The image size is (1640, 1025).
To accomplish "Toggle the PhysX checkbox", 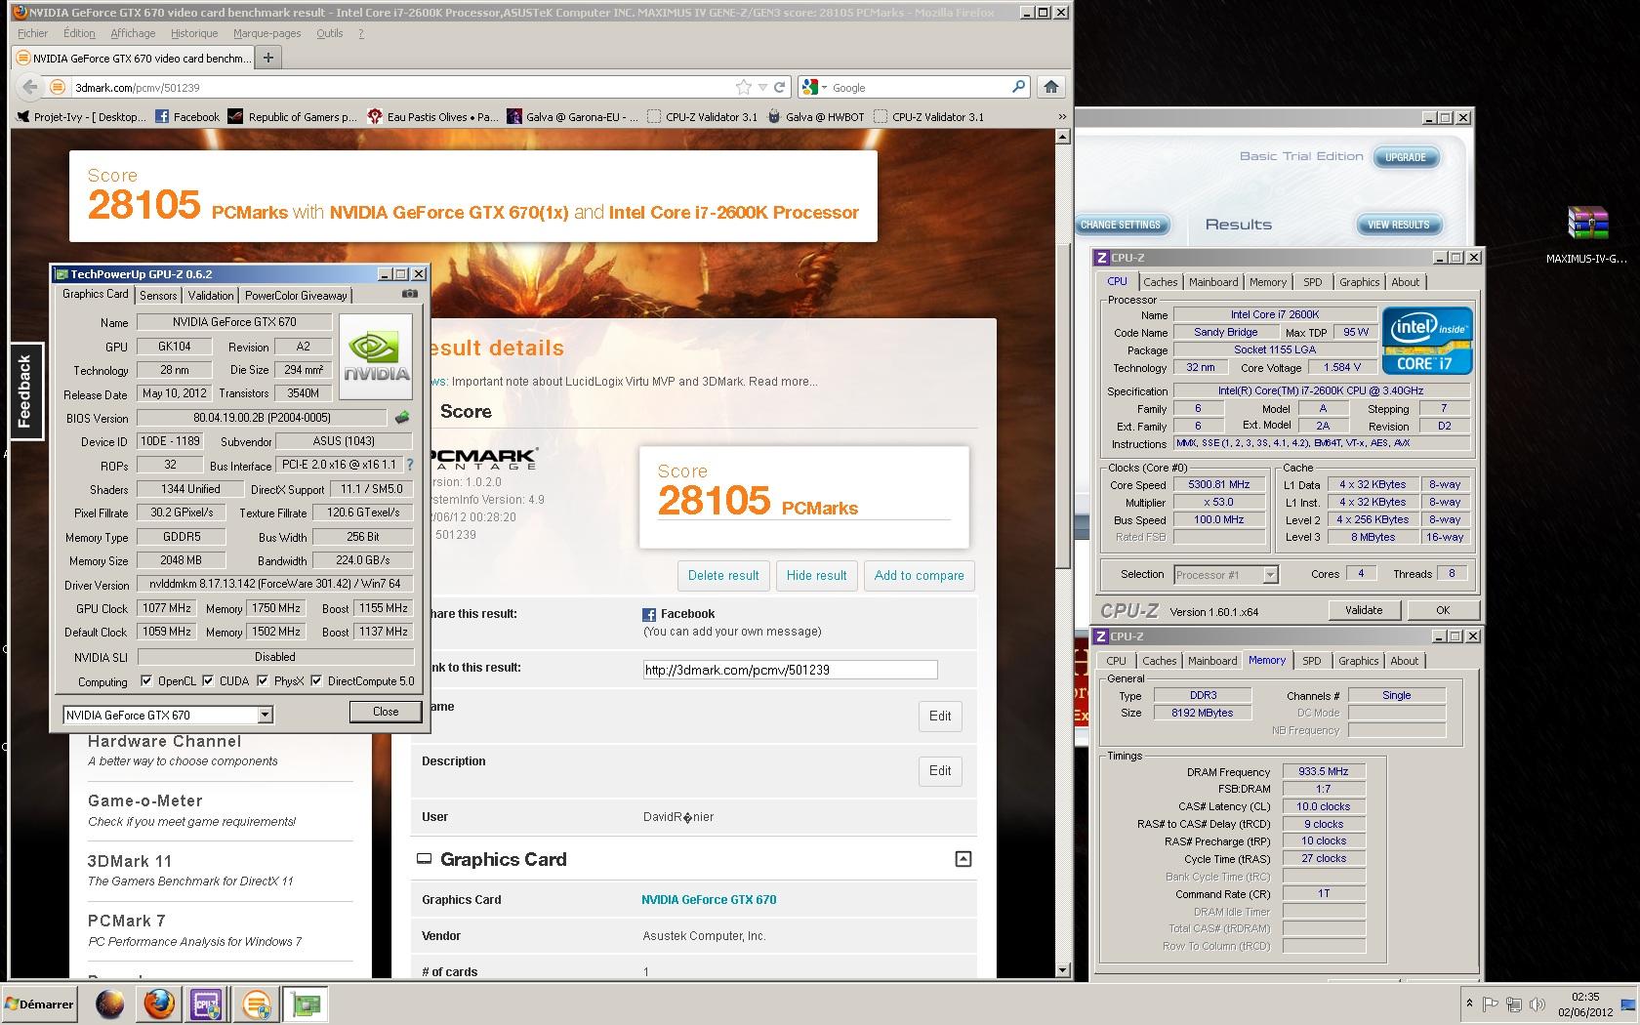I will coord(263,681).
